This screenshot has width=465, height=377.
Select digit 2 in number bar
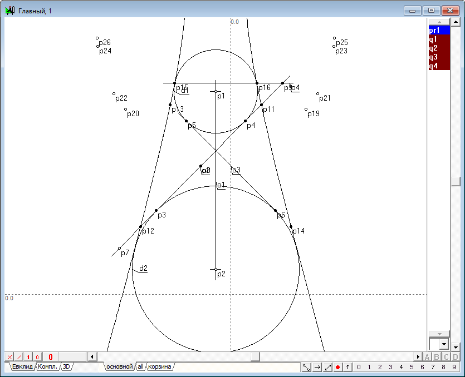pyautogui.click(x=380, y=367)
